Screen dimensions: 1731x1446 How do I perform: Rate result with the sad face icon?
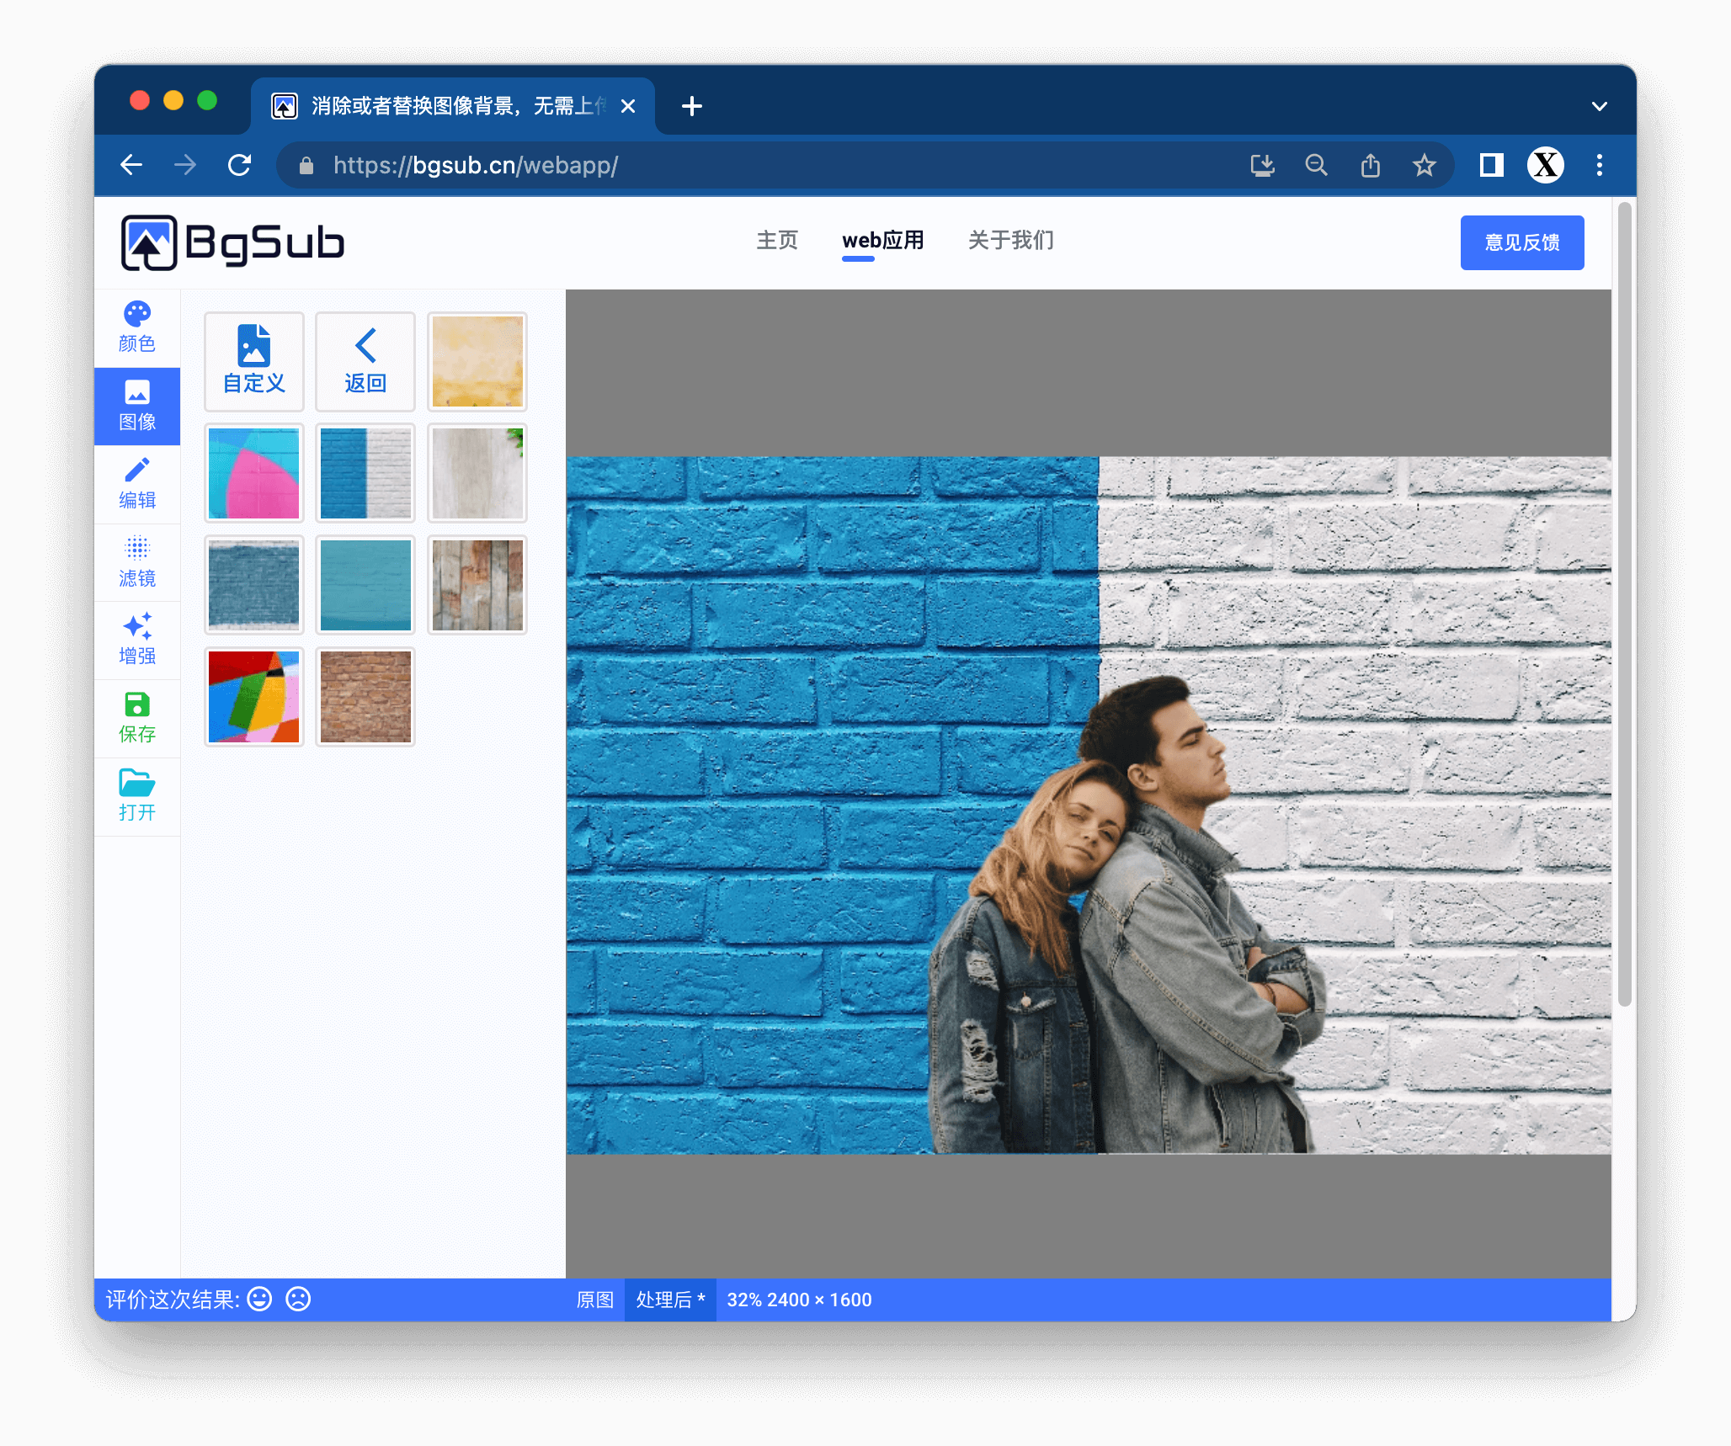(298, 1299)
